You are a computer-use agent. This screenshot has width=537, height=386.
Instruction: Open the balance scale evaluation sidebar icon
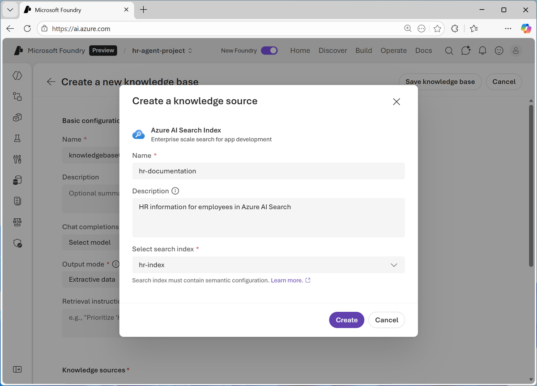coord(17,222)
